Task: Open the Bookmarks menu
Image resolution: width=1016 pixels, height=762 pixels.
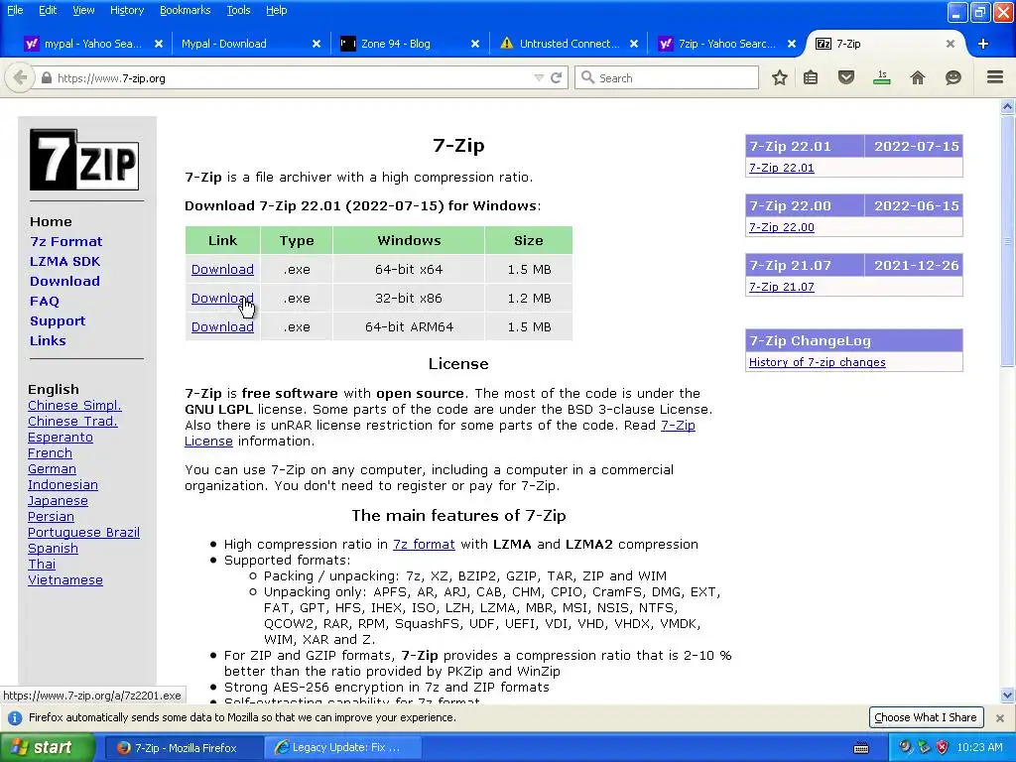Action: point(185,10)
